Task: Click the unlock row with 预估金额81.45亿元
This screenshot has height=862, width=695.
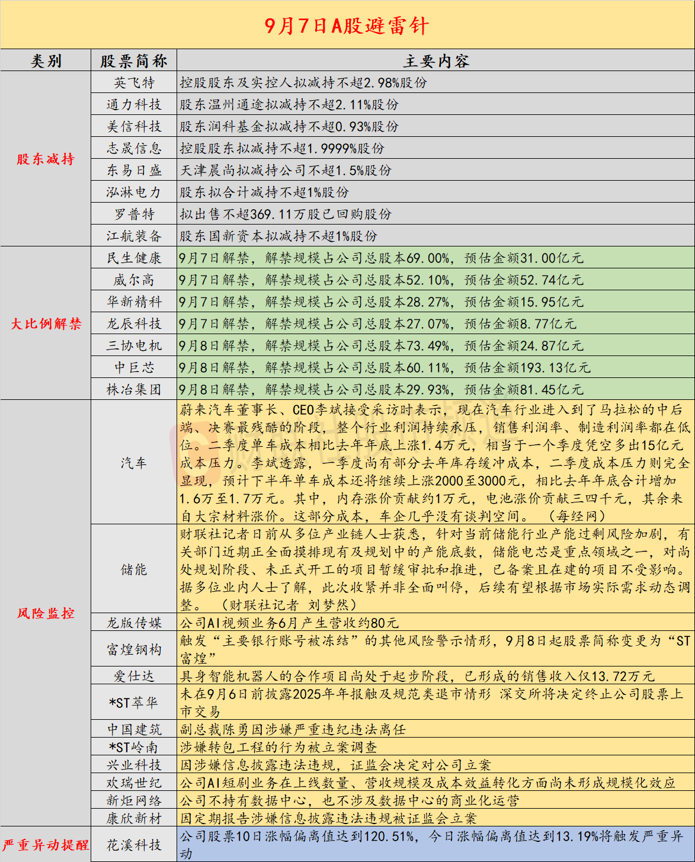Action: [x=435, y=389]
